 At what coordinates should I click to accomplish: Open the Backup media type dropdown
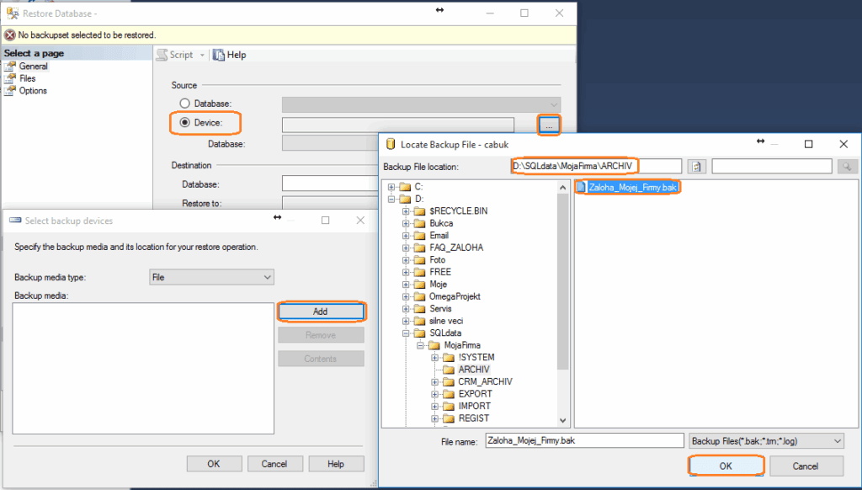[211, 277]
